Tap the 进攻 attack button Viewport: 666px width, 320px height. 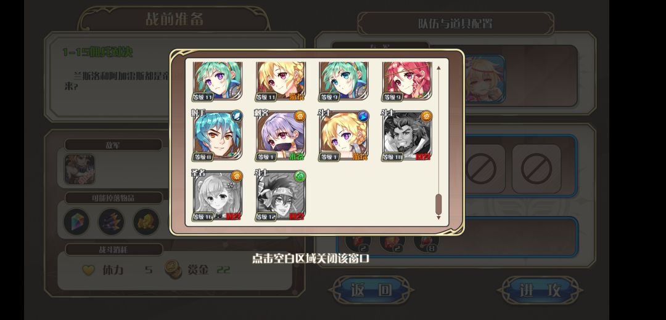[540, 290]
